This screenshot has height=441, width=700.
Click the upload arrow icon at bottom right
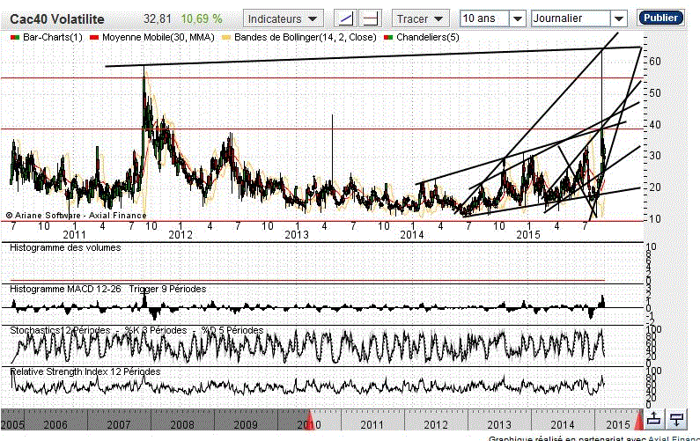point(654,417)
